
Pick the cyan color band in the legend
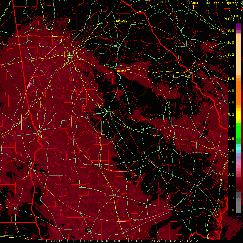point(238,148)
